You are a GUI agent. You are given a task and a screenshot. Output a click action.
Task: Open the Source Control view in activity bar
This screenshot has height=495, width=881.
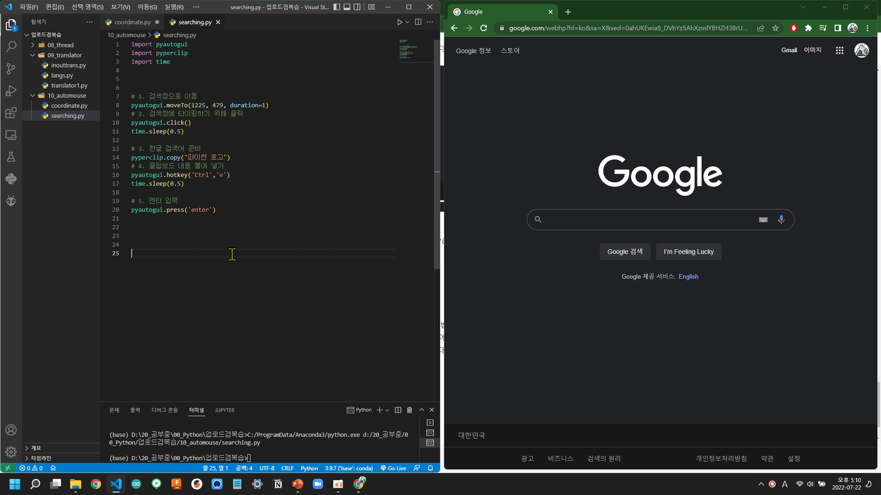[11, 69]
